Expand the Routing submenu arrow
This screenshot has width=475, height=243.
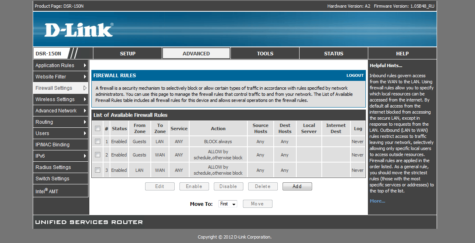pos(85,122)
